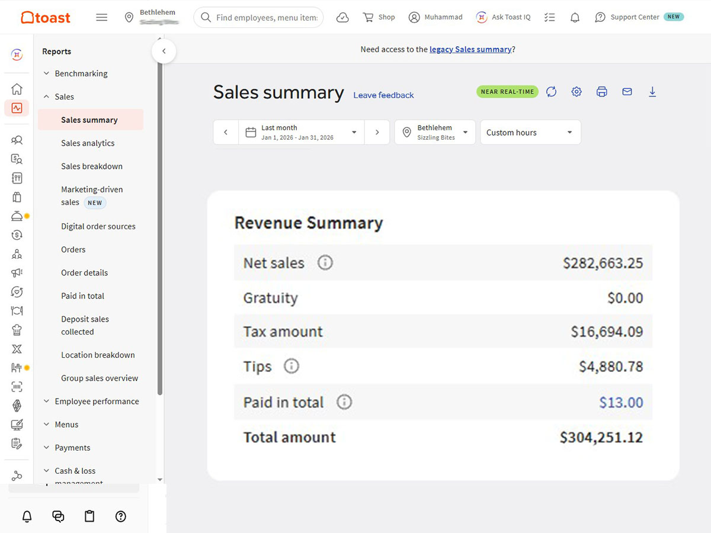Click the Tips info icon
The width and height of the screenshot is (711, 533).
291,367
